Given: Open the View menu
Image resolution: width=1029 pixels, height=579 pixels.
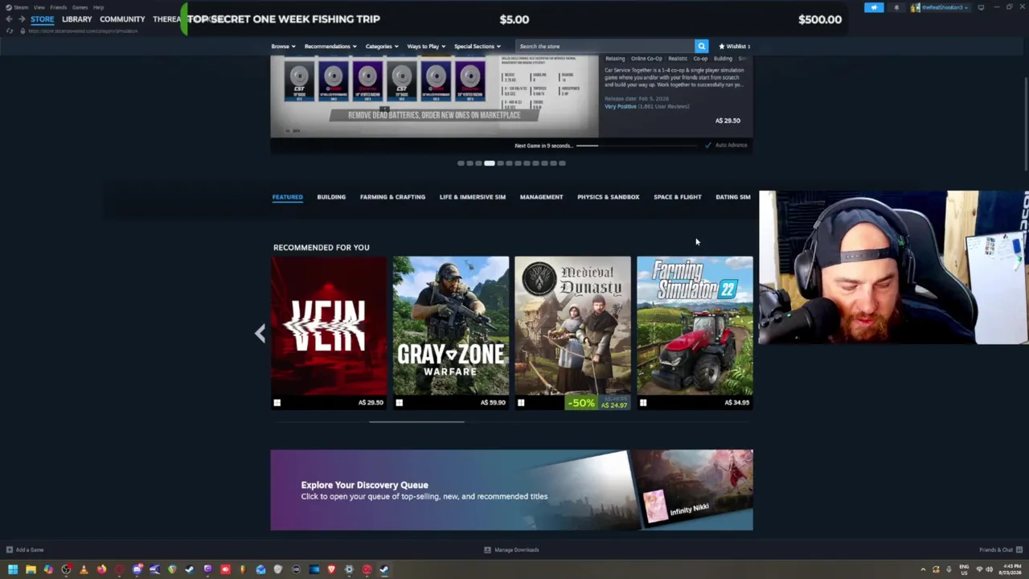Looking at the screenshot, I should 39,7.
